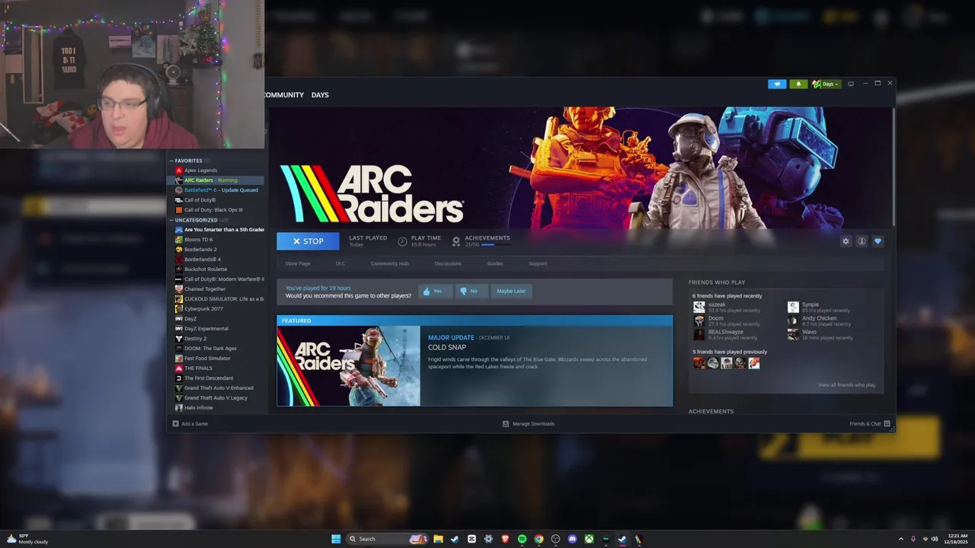975x548 pixels.
Task: Stop the running ARC Raiders game
Action: tap(308, 241)
